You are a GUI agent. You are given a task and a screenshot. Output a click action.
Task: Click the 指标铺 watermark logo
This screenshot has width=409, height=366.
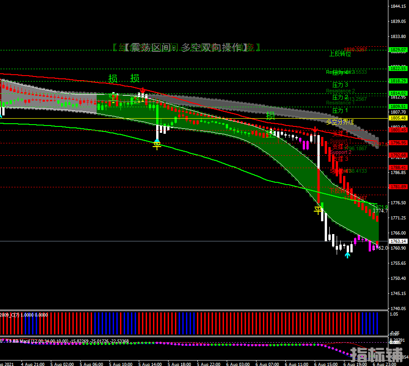tap(376, 354)
